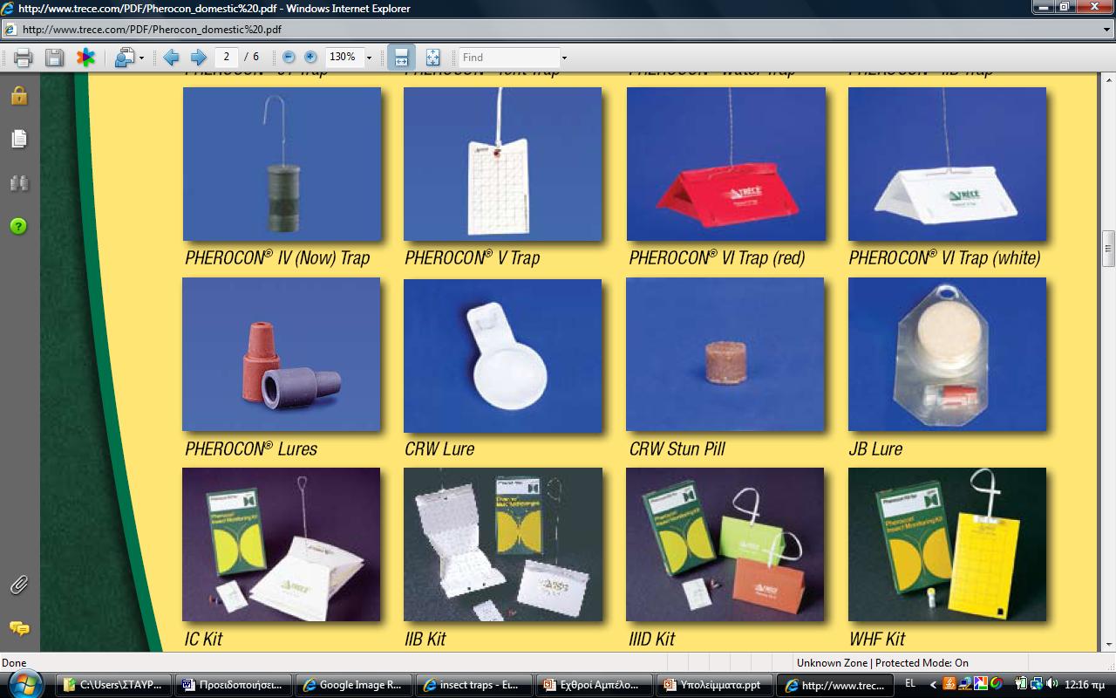Click the JB Lure image
The width and height of the screenshot is (1116, 698).
pyautogui.click(x=947, y=354)
